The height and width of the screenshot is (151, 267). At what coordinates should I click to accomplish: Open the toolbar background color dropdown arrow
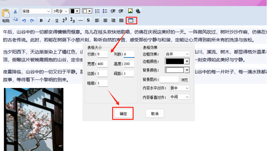89,11
